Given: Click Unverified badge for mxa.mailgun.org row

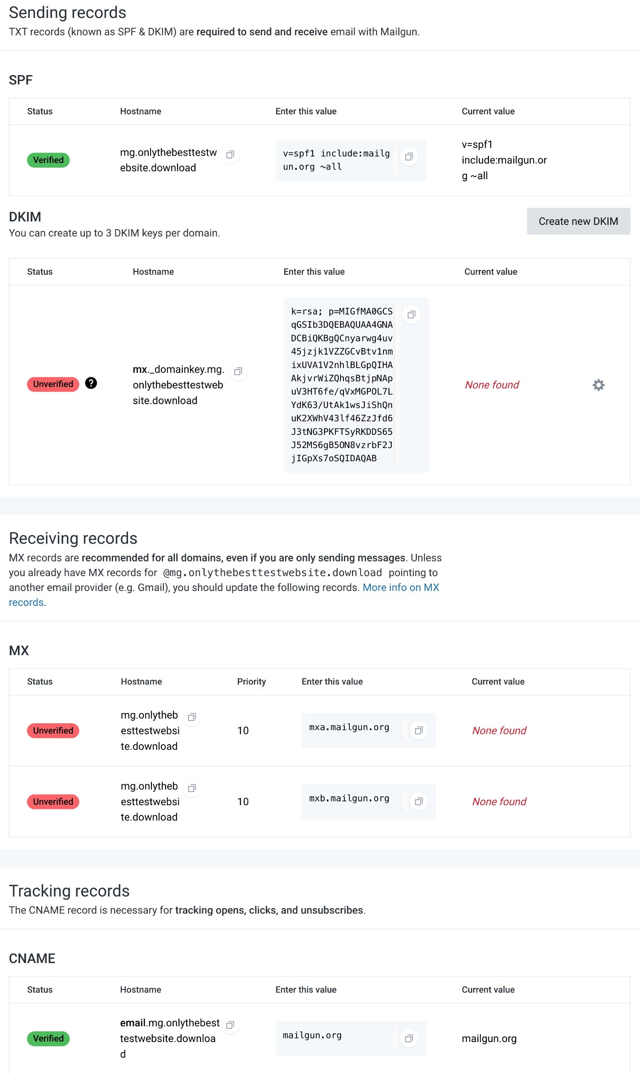Looking at the screenshot, I should point(53,730).
